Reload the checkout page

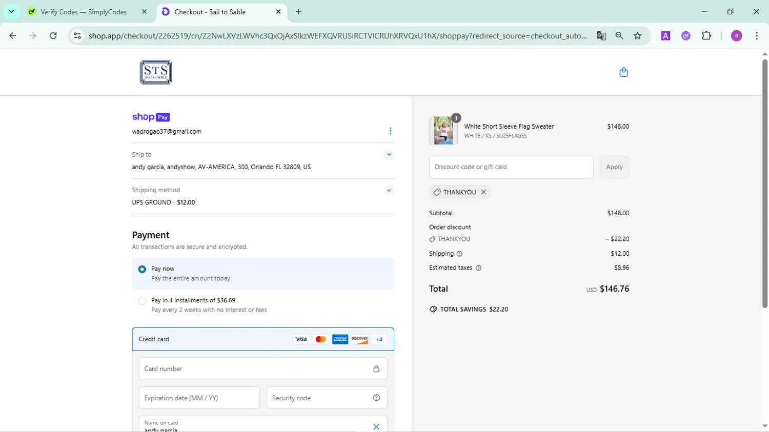53,36
